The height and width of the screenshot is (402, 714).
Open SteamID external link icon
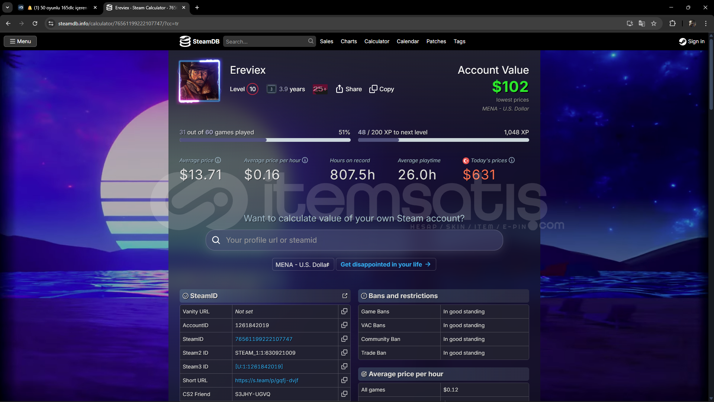[x=345, y=296]
